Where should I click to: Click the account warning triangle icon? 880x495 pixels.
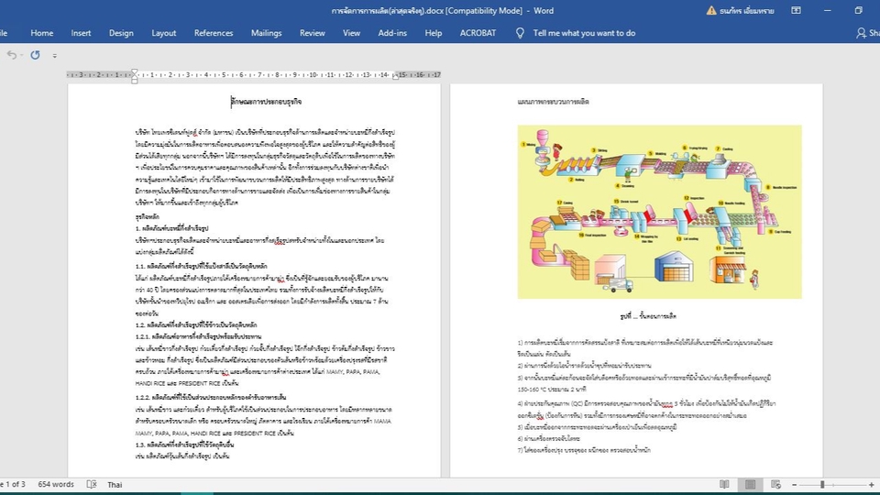pos(711,11)
